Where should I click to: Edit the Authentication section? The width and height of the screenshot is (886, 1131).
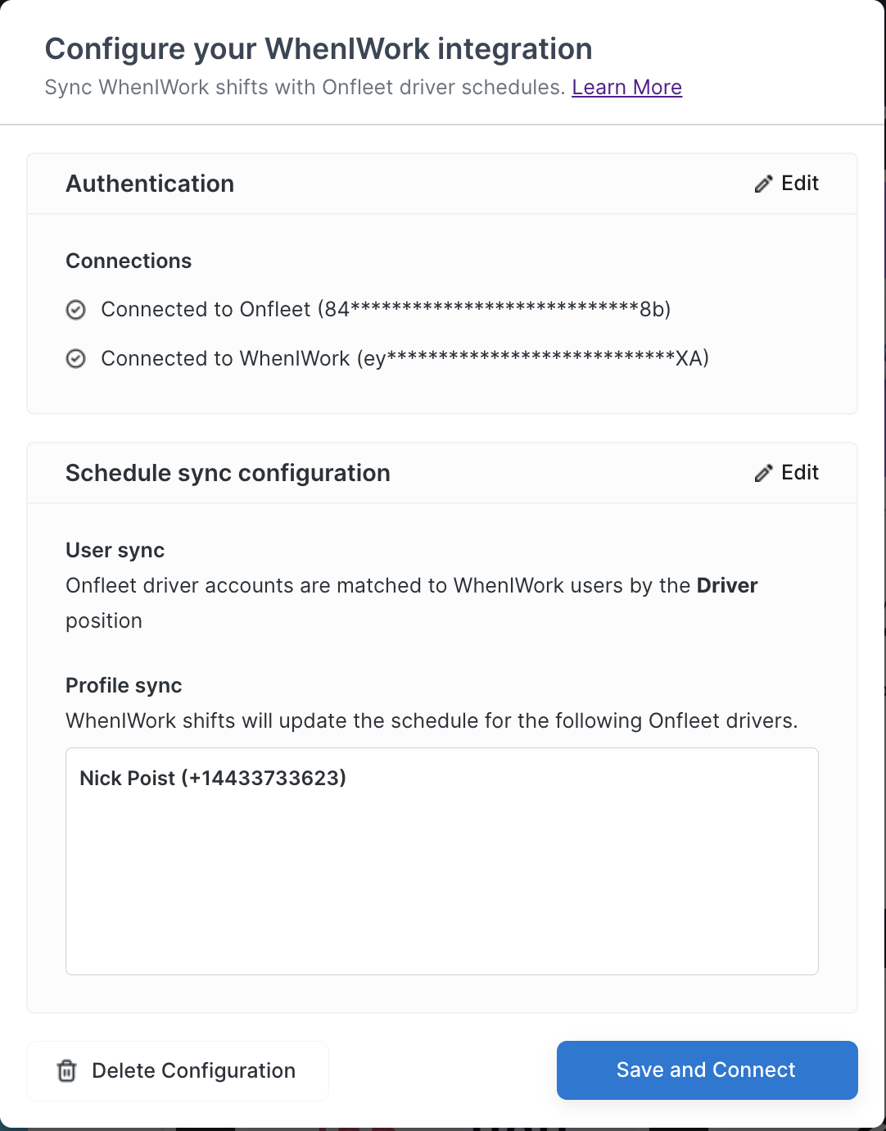click(786, 184)
